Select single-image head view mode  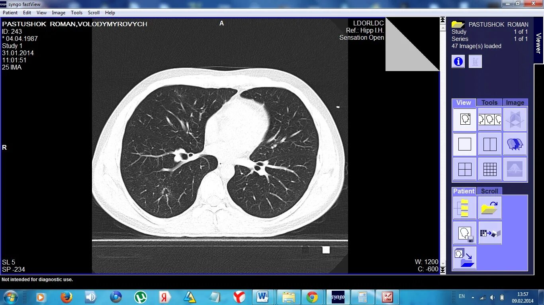[x=465, y=120]
